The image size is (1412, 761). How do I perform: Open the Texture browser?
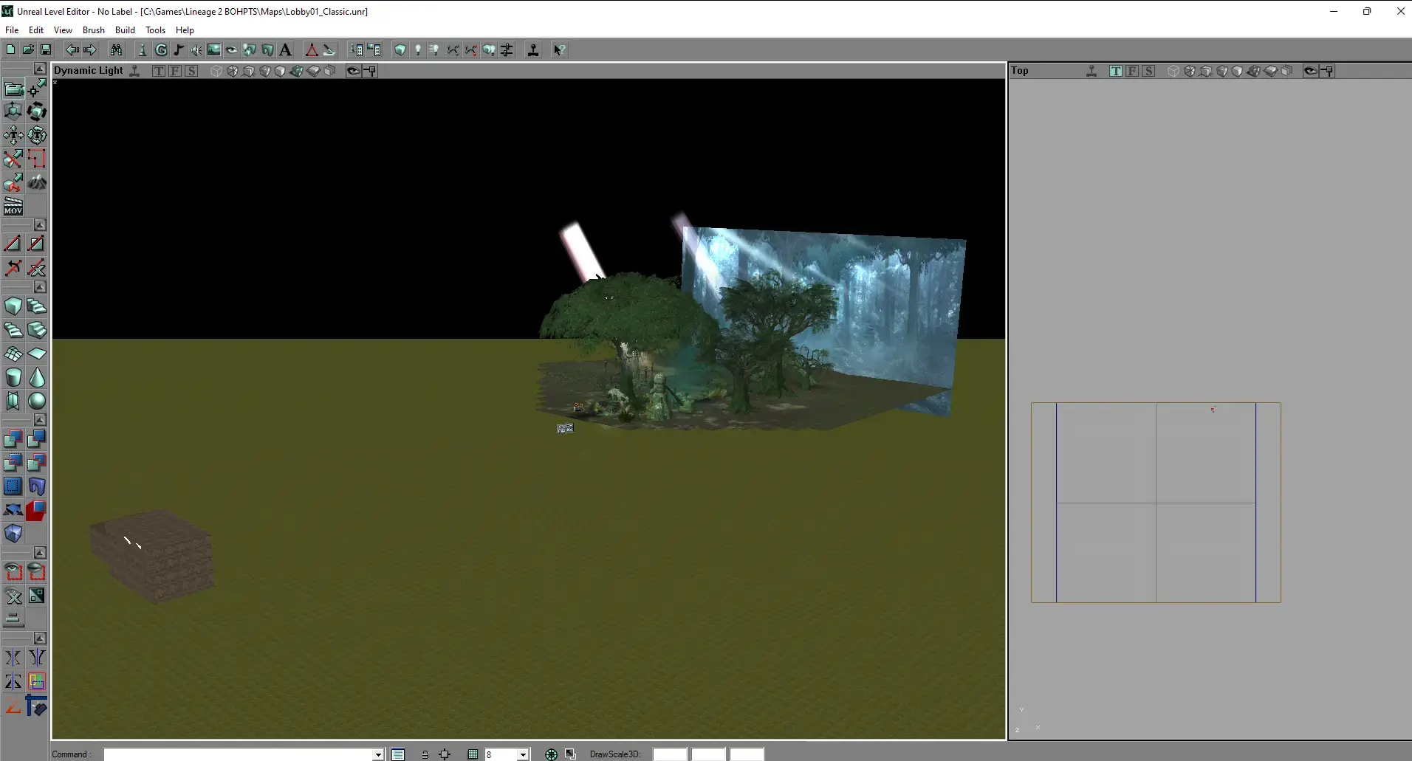(x=214, y=49)
